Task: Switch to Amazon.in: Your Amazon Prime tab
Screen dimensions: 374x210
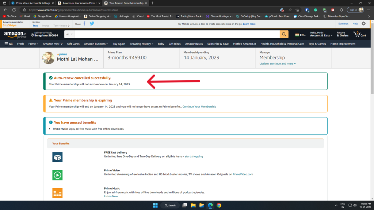Action: 79,3
